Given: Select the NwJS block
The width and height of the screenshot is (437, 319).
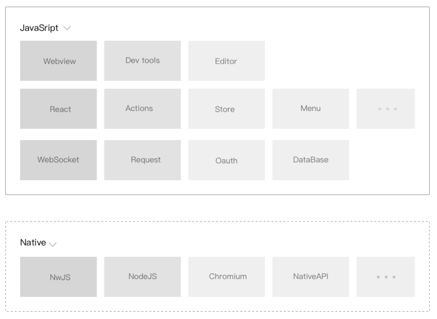Looking at the screenshot, I should (58, 277).
